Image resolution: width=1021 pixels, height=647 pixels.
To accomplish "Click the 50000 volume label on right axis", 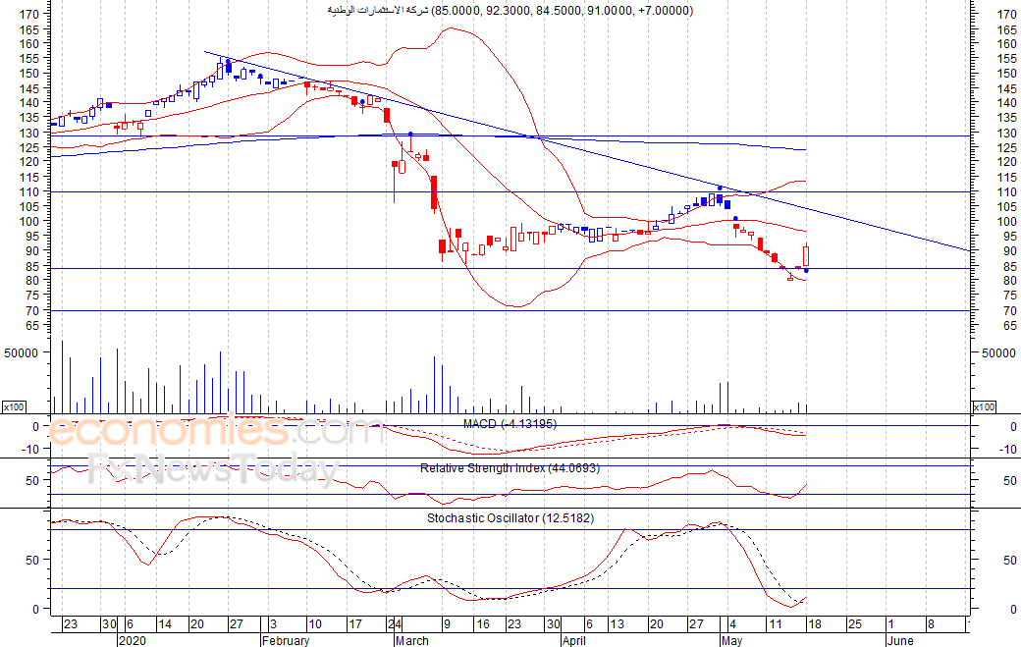I will (998, 352).
